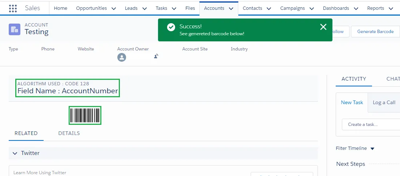The image size is (400, 176).
Task: Select the Accounts tab
Action: [x=214, y=8]
